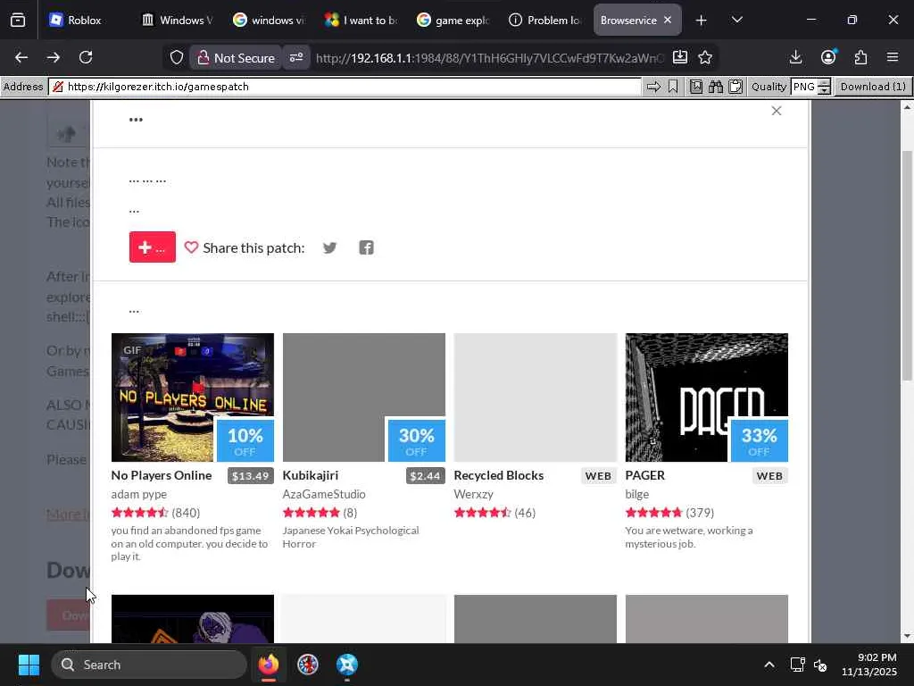Viewport: 914px width, 686px height.
Task: Click Browservice bookmark icon
Action: [x=673, y=87]
